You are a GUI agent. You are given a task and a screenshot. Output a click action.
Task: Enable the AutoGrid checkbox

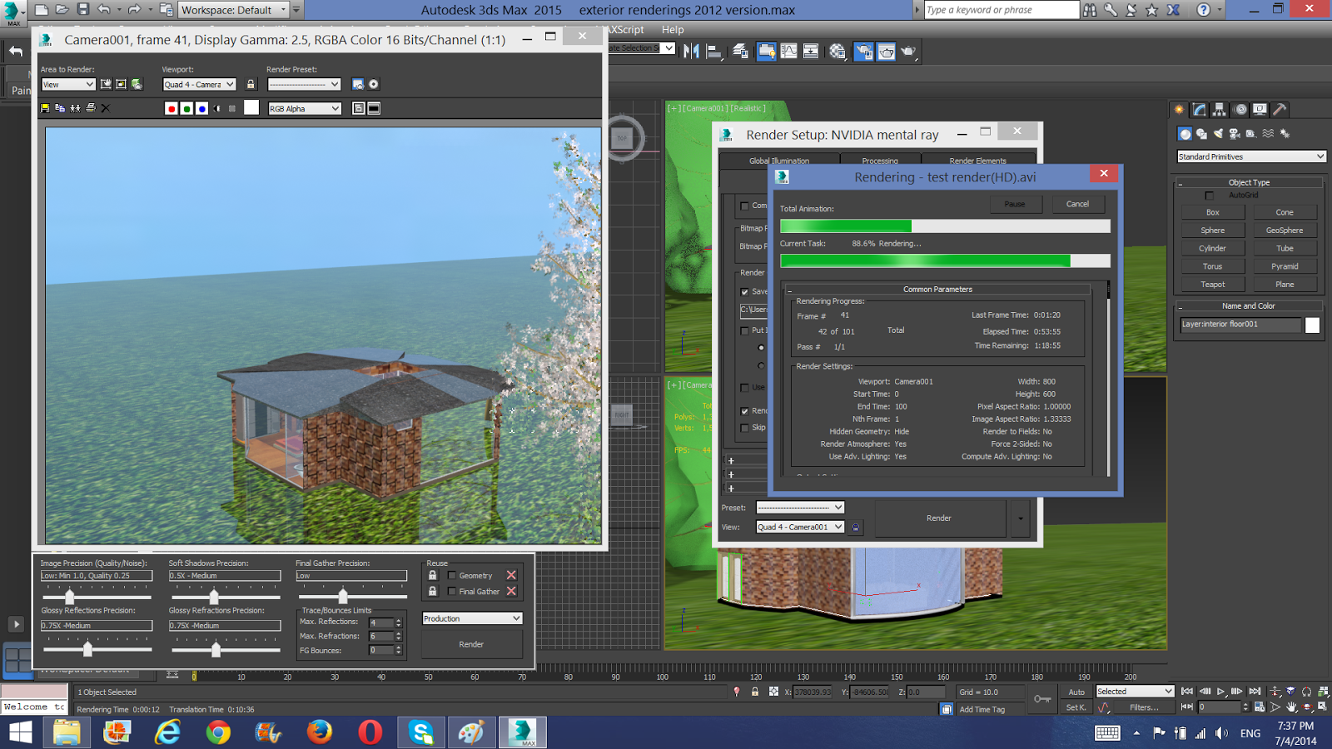pyautogui.click(x=1210, y=196)
